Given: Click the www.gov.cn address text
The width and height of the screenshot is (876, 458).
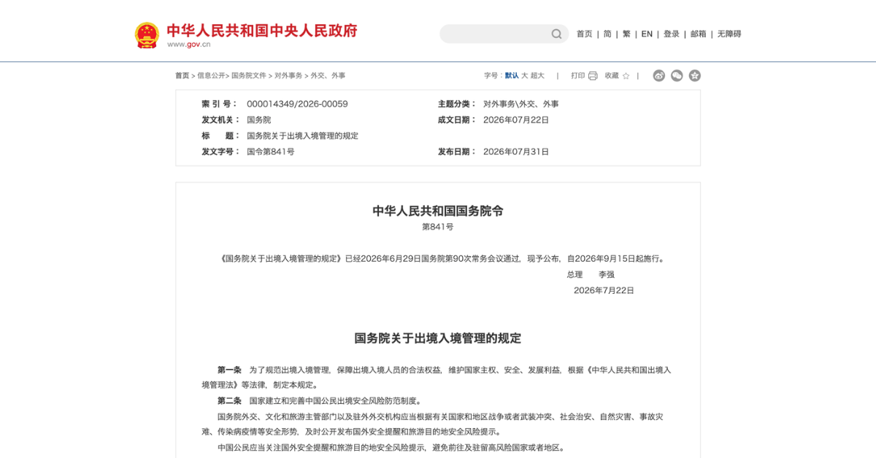Looking at the screenshot, I should (x=188, y=44).
